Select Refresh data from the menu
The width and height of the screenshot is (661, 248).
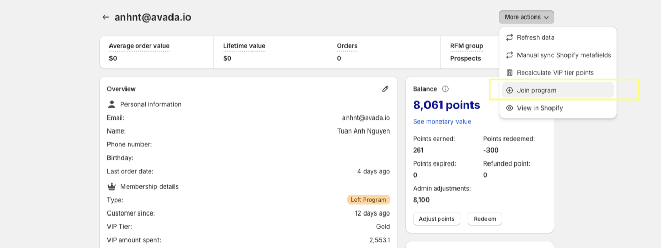pyautogui.click(x=558, y=37)
